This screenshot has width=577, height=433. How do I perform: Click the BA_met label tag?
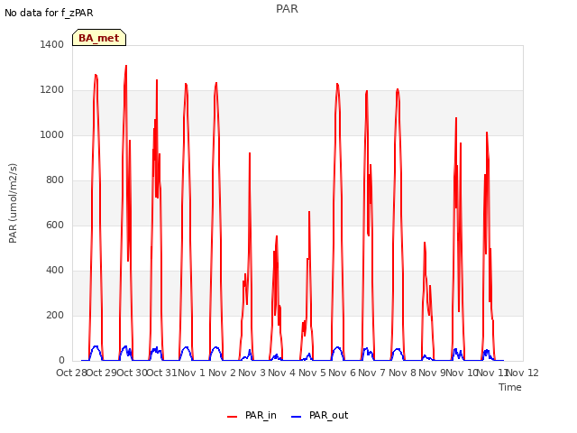[x=99, y=38]
